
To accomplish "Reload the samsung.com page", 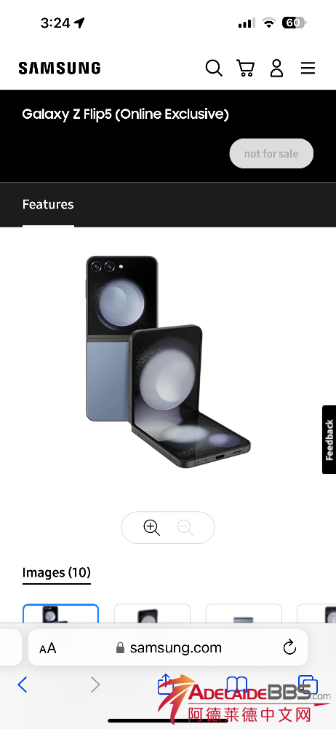I will [289, 647].
